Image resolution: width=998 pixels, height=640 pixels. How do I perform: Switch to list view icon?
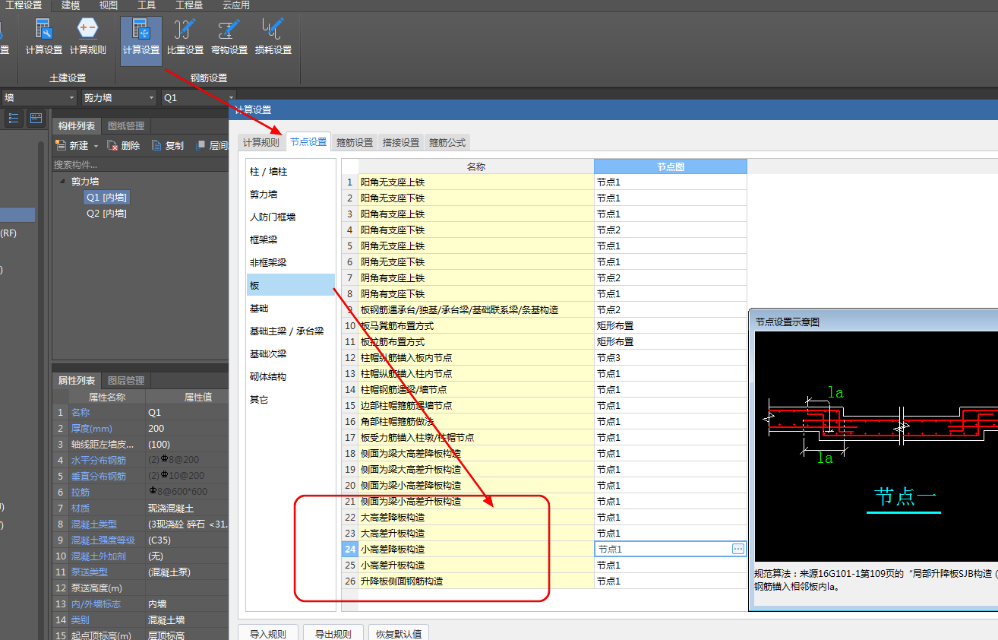click(14, 118)
